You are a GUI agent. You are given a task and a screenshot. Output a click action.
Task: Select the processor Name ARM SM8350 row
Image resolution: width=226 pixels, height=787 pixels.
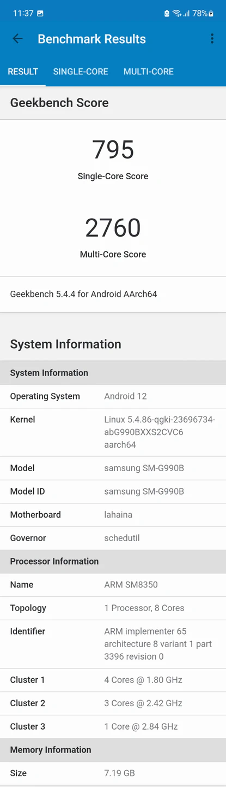point(113,585)
